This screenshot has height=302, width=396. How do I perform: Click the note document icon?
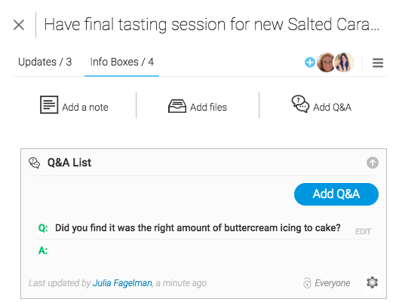coord(49,105)
